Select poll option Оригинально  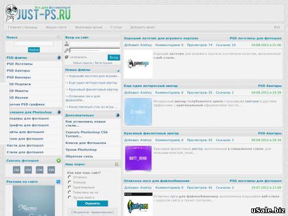point(70,187)
